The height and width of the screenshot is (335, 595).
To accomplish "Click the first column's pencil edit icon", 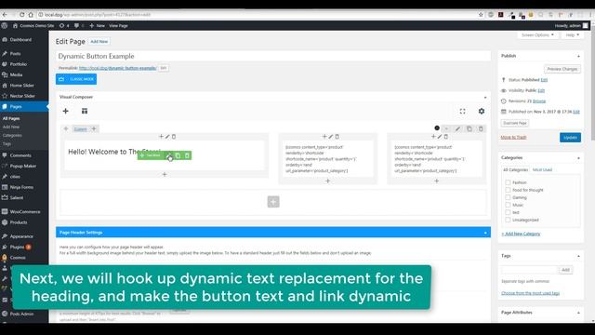I will click(167, 137).
